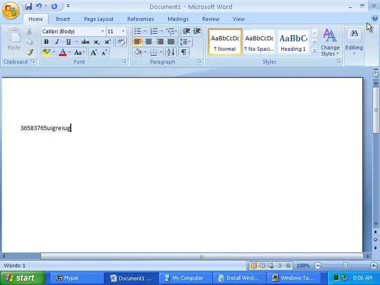Open Font dialog launcher
This screenshot has width=380, height=285.
click(124, 62)
